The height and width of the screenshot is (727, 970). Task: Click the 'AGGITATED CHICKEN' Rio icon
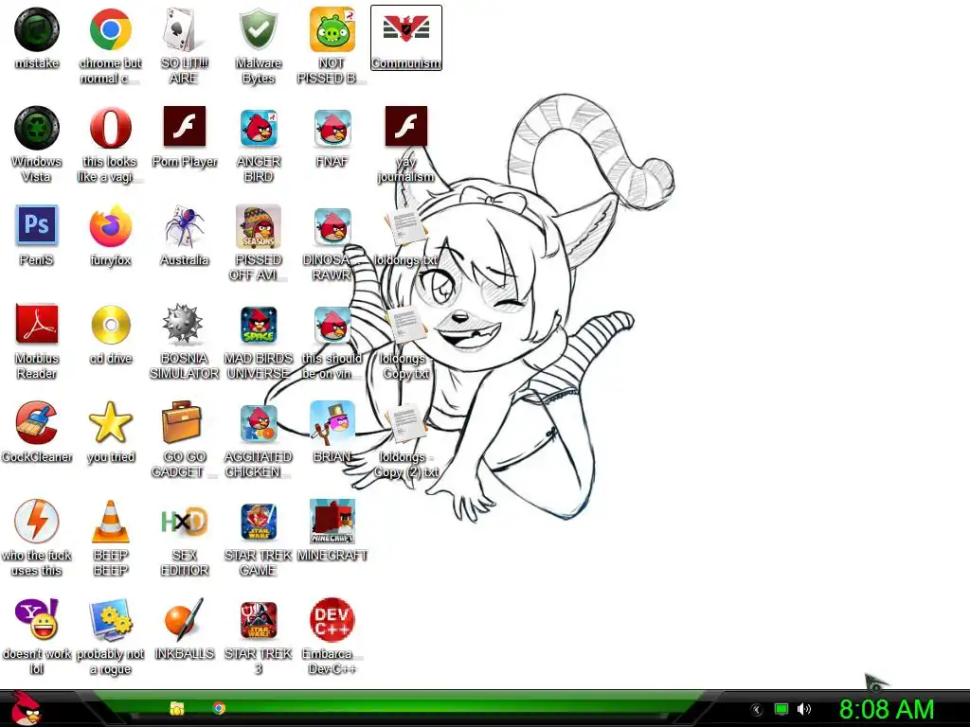point(258,423)
